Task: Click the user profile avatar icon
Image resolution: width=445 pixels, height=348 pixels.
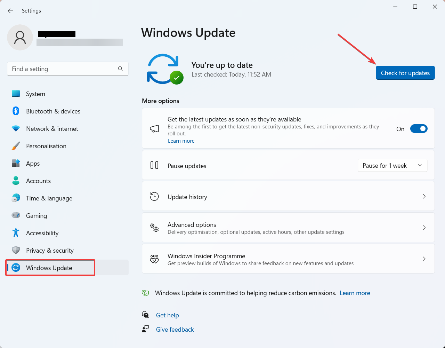Action: (x=20, y=37)
